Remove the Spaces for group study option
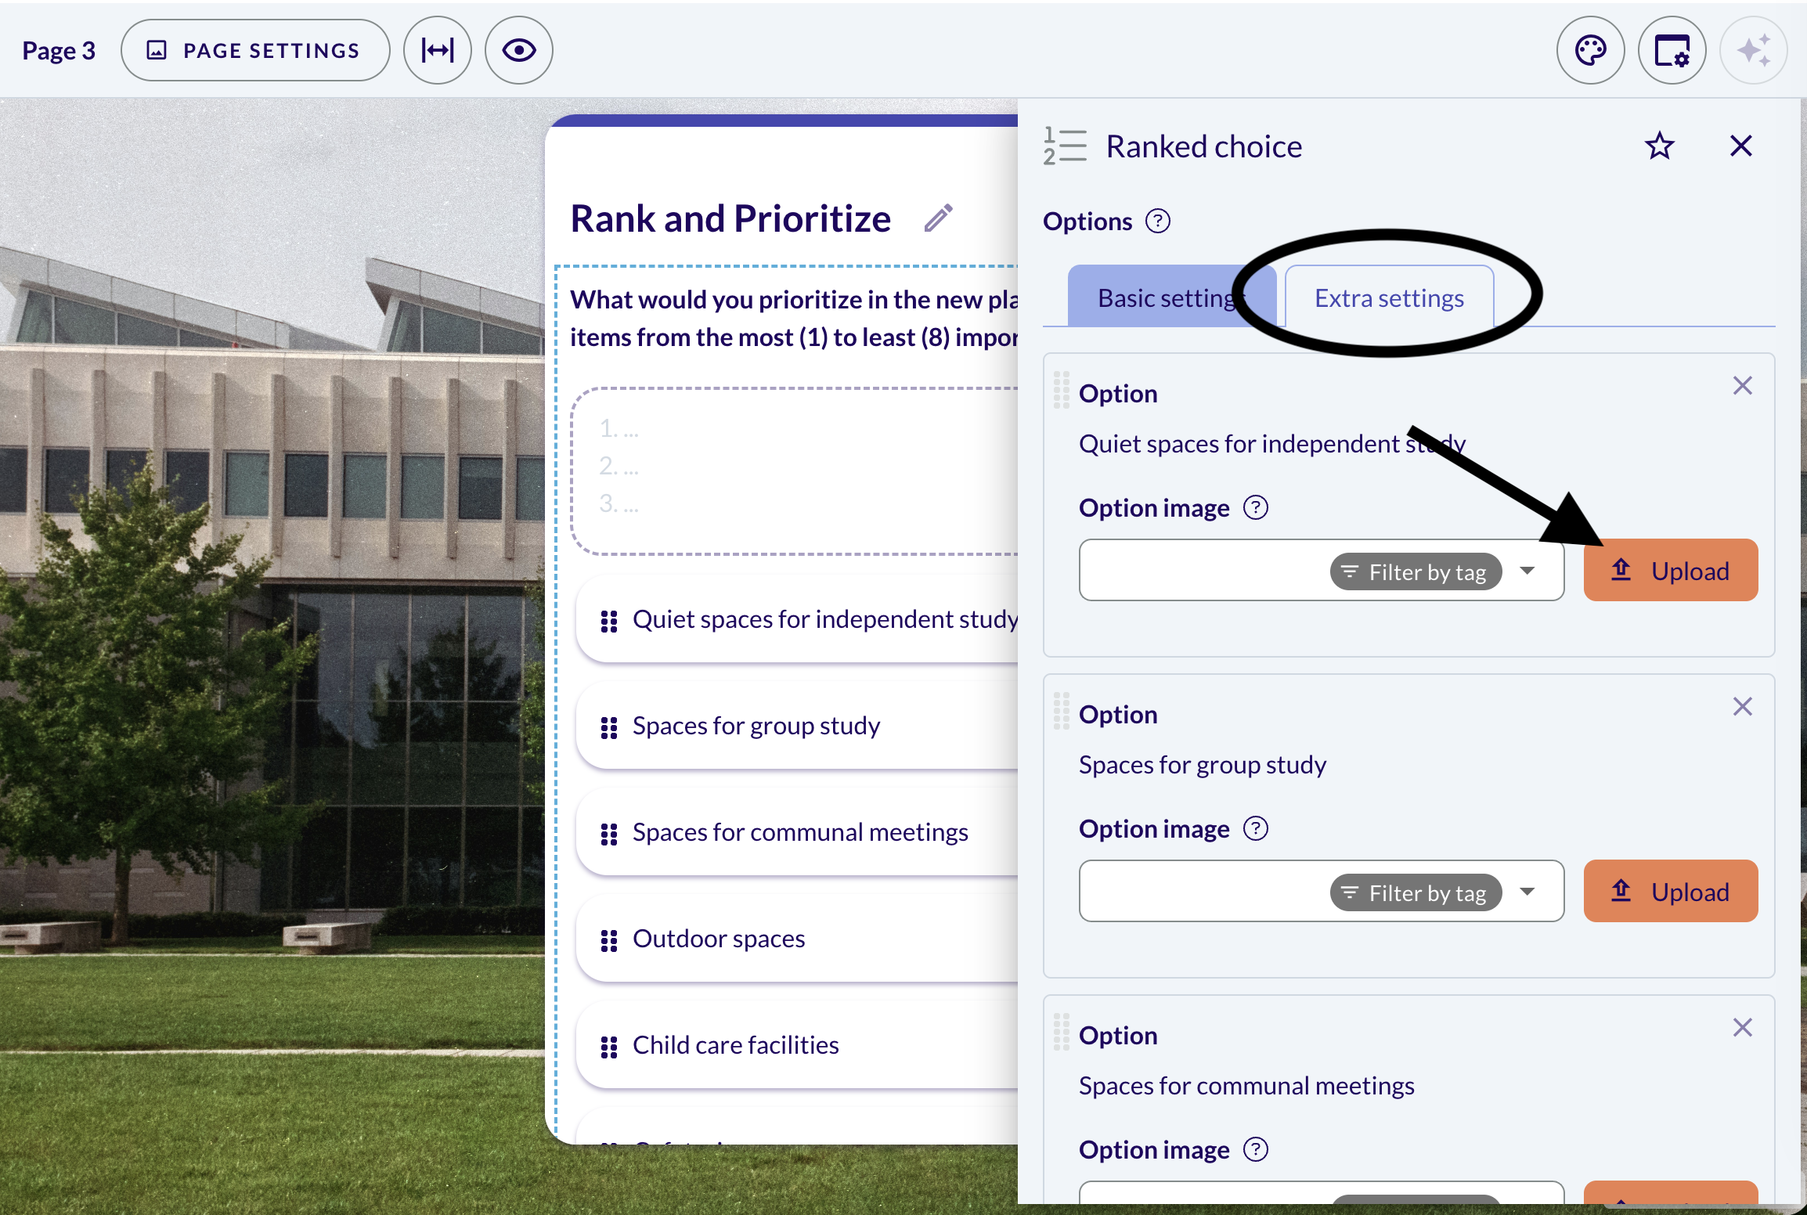The image size is (1807, 1215). (x=1742, y=707)
